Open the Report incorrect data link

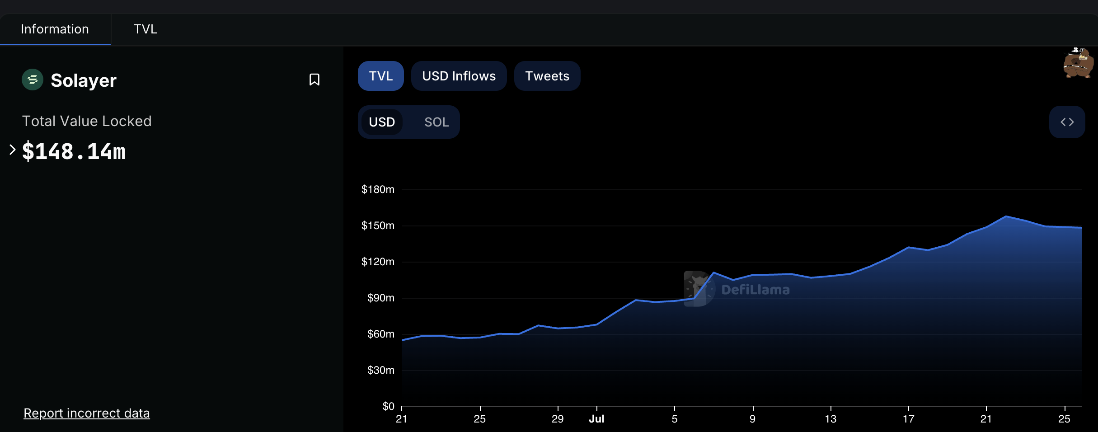(86, 413)
